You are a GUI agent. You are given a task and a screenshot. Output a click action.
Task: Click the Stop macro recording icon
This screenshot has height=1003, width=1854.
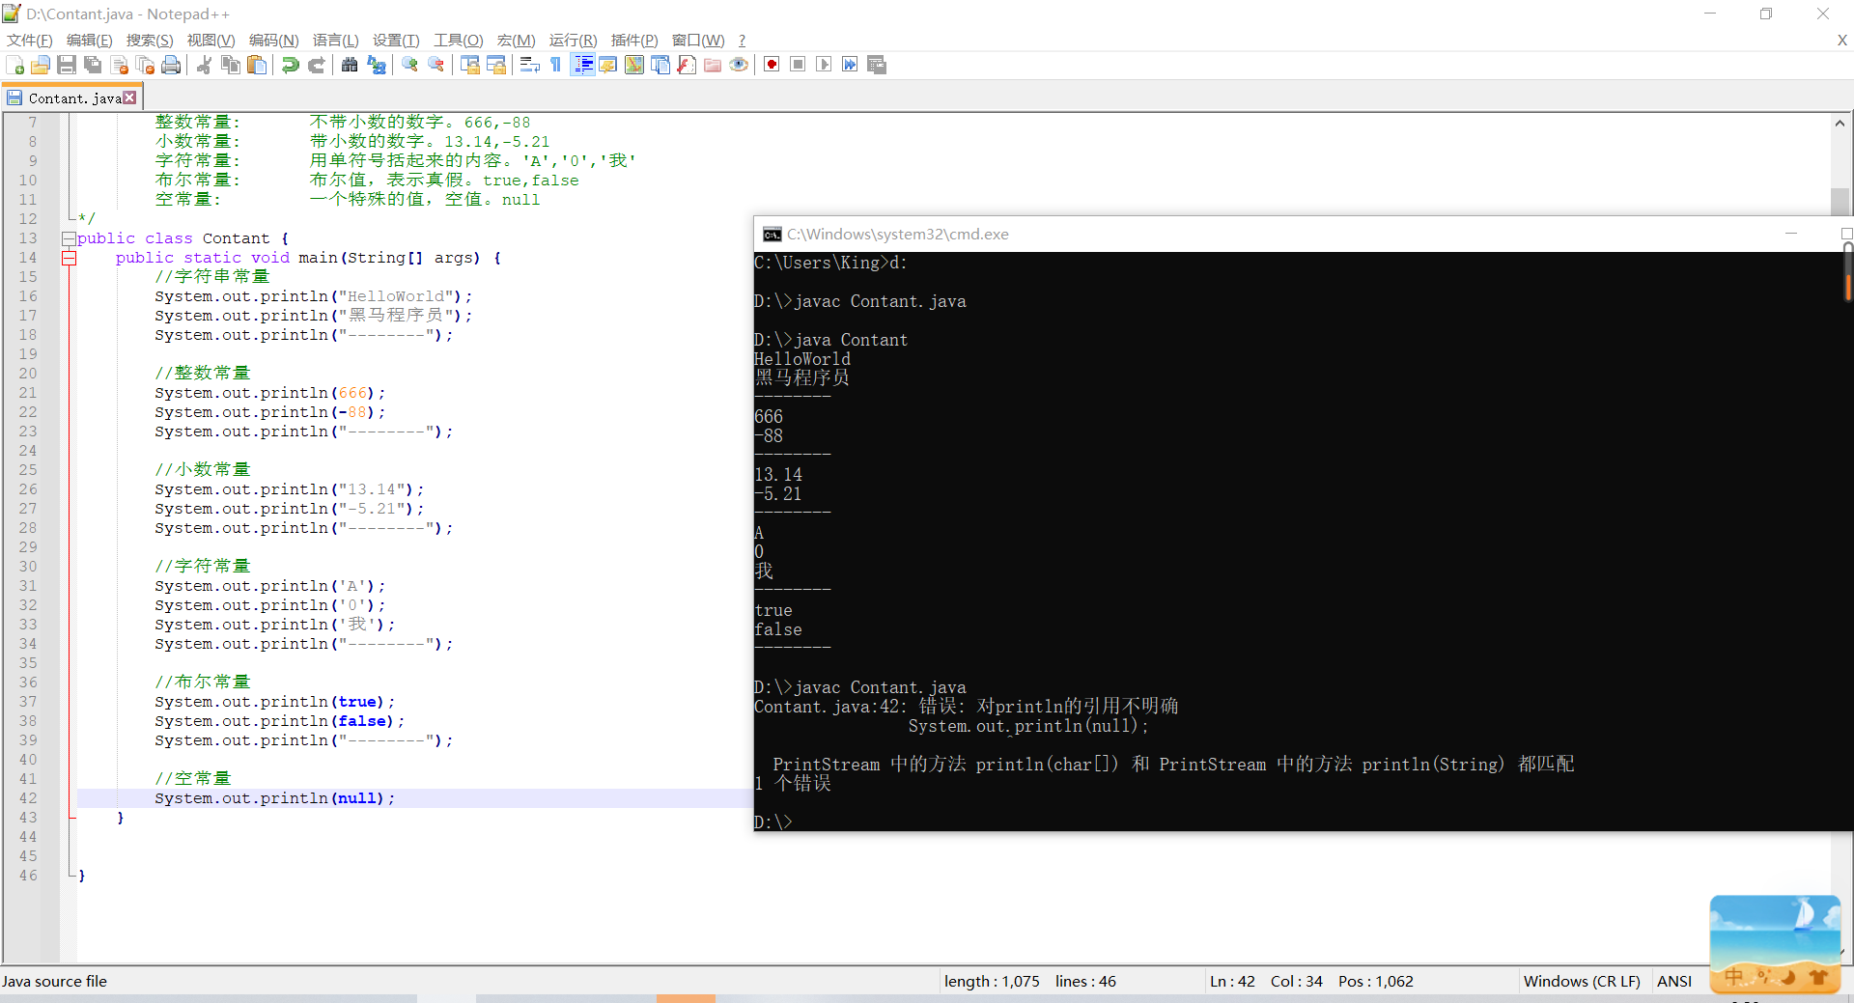[798, 65]
